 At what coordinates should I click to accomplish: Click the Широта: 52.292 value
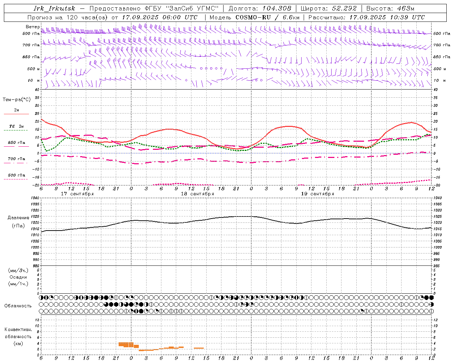click(x=329, y=8)
